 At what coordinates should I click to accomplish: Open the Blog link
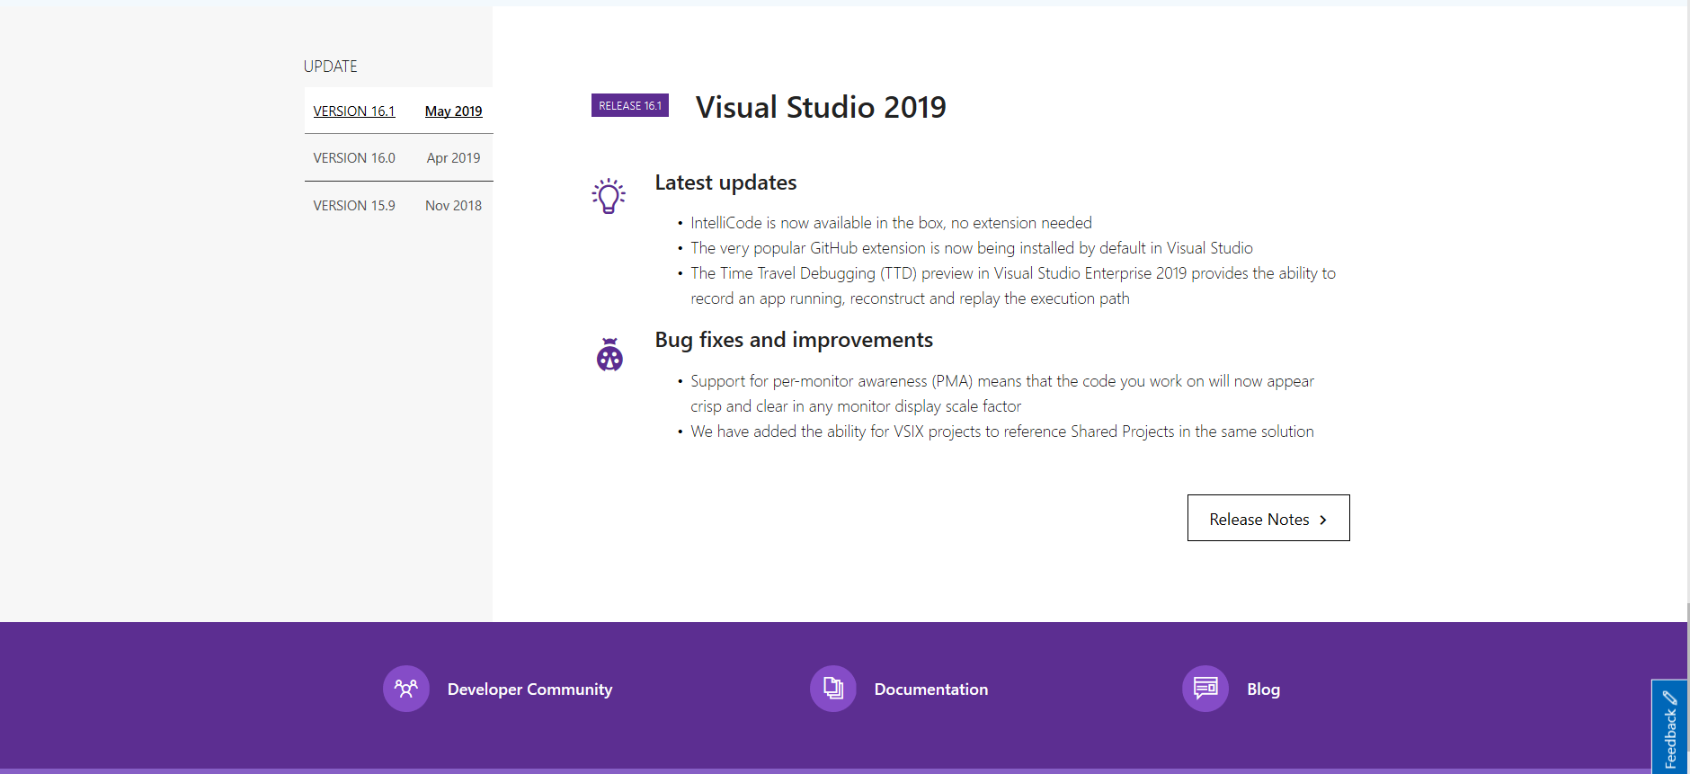click(1263, 689)
